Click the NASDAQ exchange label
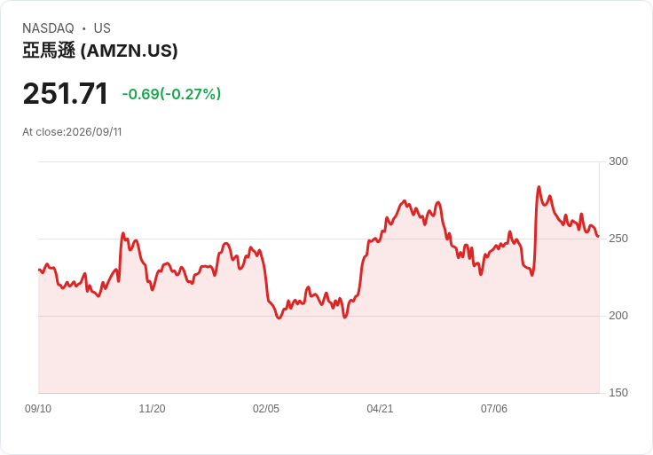The height and width of the screenshot is (455, 653). point(48,28)
